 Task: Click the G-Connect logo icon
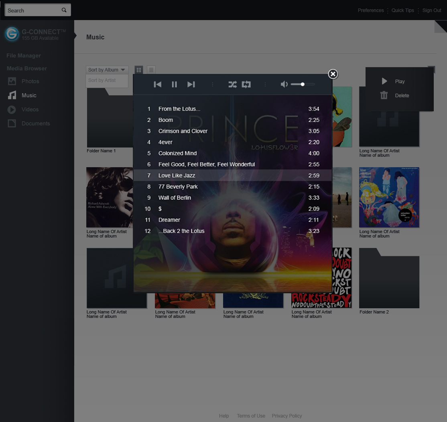[x=12, y=34]
